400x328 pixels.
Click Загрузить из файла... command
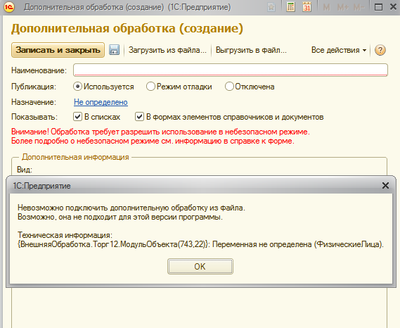click(167, 50)
